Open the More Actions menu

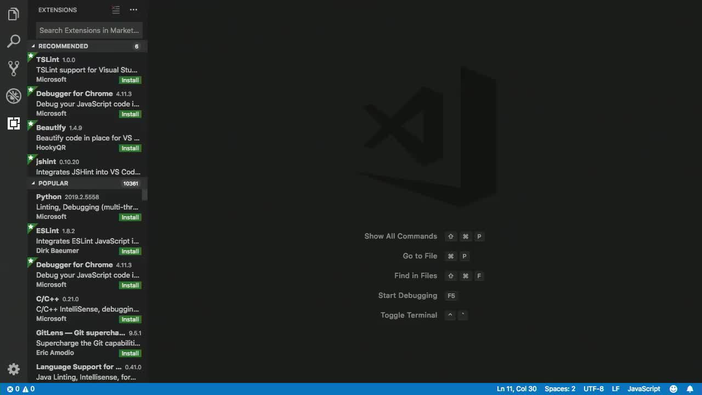click(x=133, y=9)
